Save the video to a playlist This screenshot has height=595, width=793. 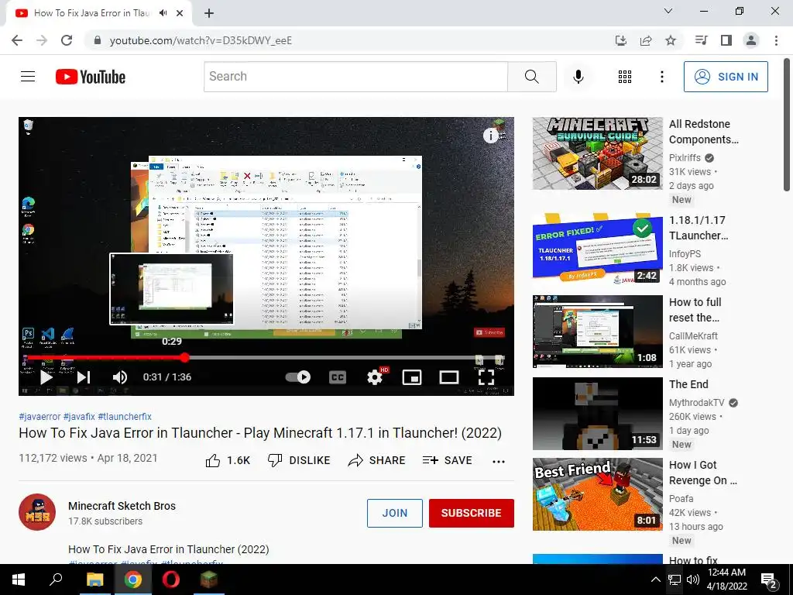[x=448, y=460]
